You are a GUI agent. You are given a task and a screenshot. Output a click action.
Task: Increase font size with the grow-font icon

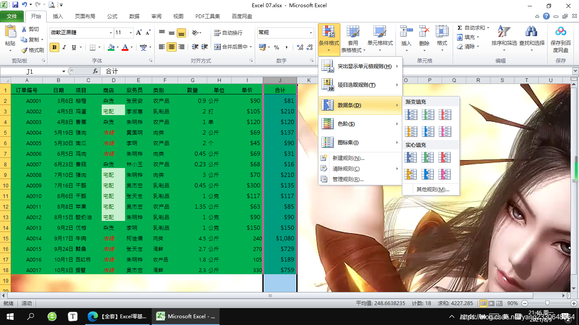[x=139, y=33]
